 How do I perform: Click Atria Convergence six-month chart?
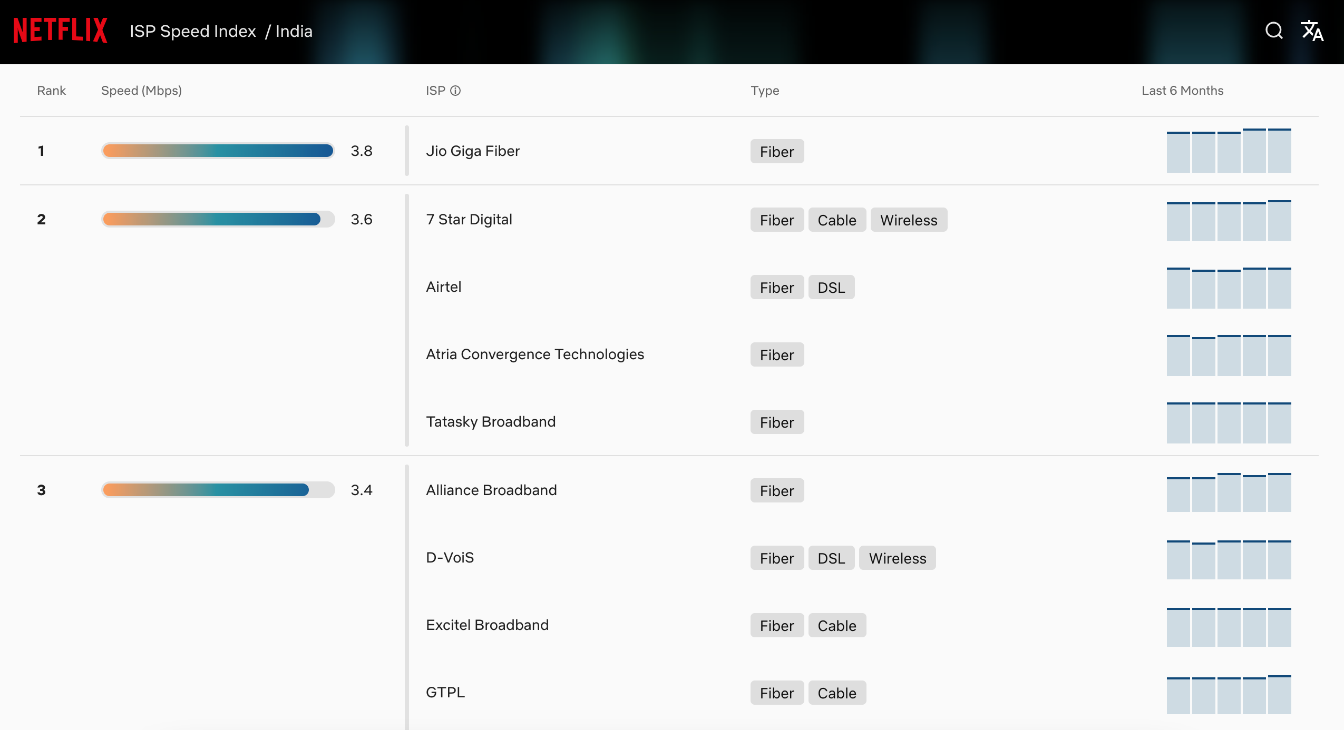pyautogui.click(x=1229, y=356)
